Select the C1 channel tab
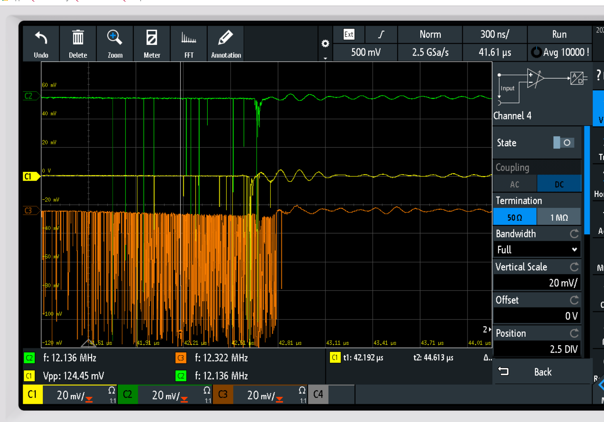604x422 pixels. click(x=32, y=395)
